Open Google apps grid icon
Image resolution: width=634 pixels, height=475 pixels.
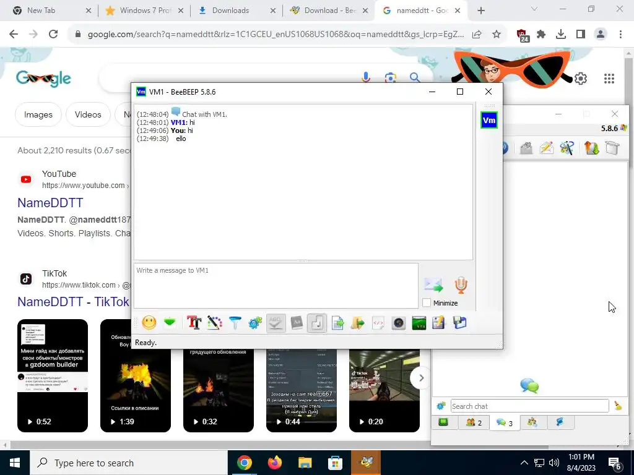click(609, 79)
